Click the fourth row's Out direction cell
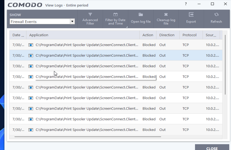 coord(162,77)
